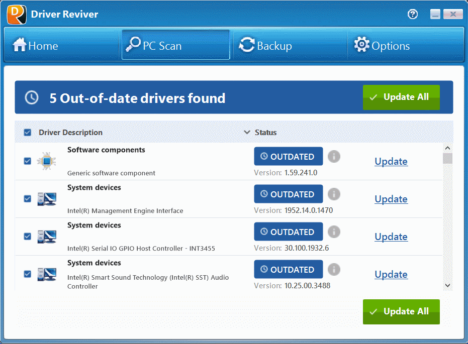Toggle the select-all drivers checkbox

click(27, 132)
